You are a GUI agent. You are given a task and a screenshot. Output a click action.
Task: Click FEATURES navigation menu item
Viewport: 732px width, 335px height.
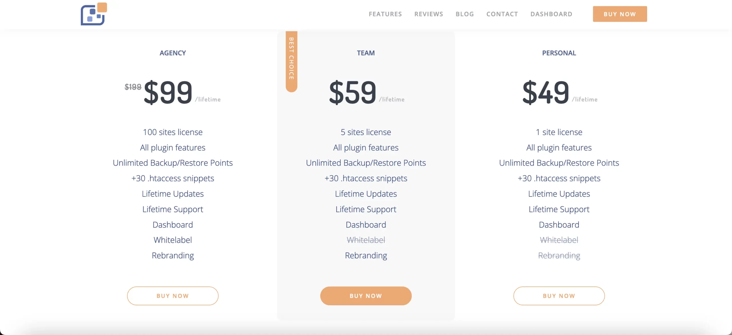386,14
